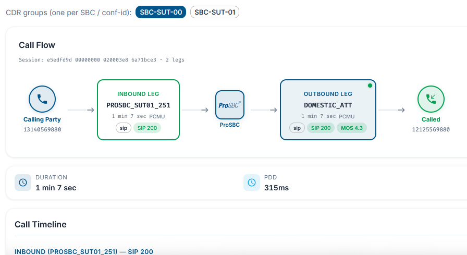
Task: Click DOMESTIC_ATT name in Outbound Leg
Action: click(328, 105)
